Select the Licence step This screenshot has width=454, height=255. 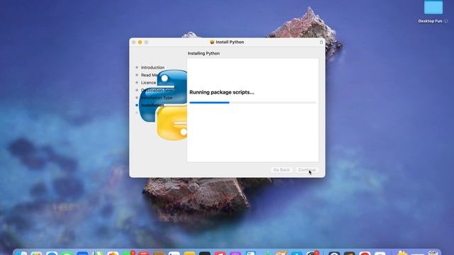(x=148, y=82)
